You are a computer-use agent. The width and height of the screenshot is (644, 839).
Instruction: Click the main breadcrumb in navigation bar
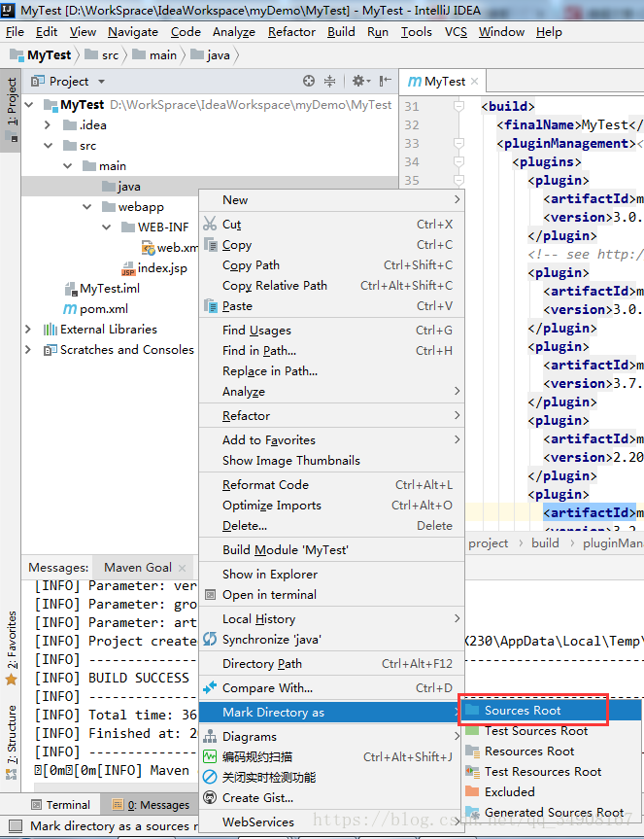point(153,55)
